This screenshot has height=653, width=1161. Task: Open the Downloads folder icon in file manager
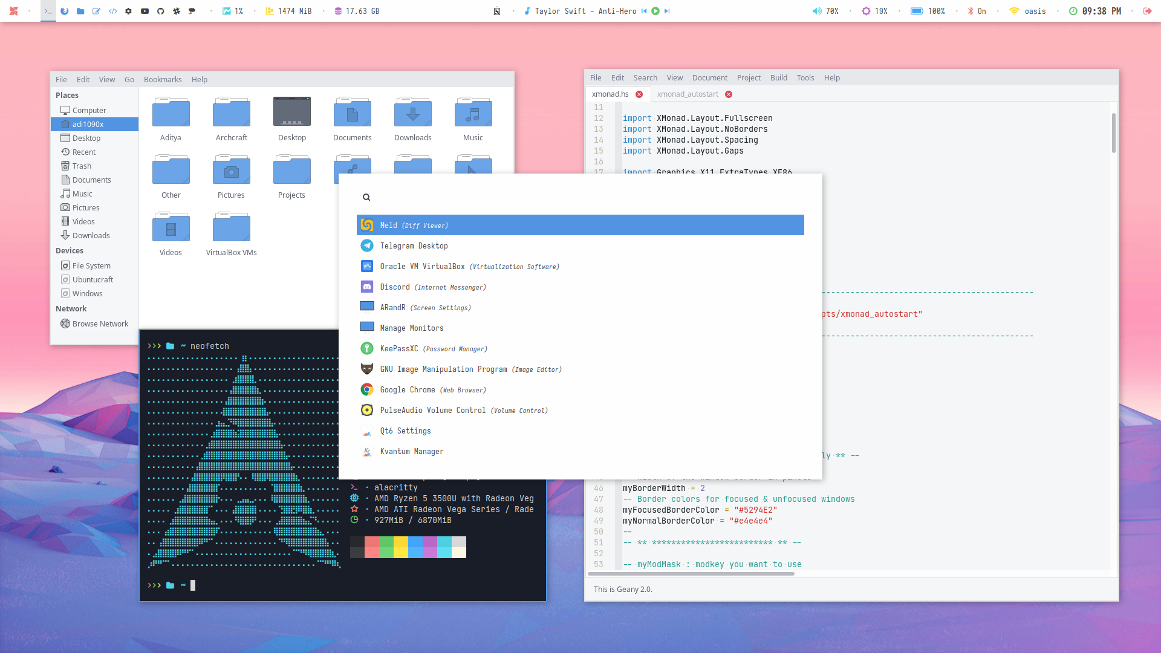412,113
